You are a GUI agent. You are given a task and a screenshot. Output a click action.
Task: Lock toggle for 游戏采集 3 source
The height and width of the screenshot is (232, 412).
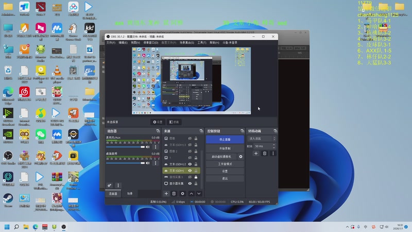click(x=196, y=177)
